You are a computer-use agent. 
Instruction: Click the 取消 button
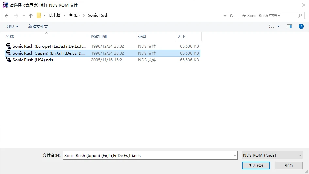pyautogui.click(x=289, y=165)
